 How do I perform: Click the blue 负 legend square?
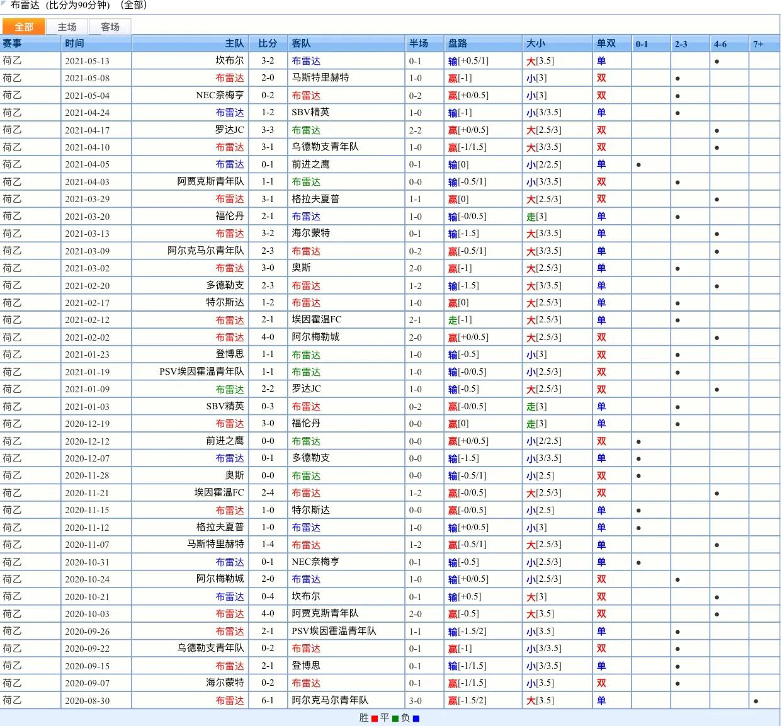[416, 718]
